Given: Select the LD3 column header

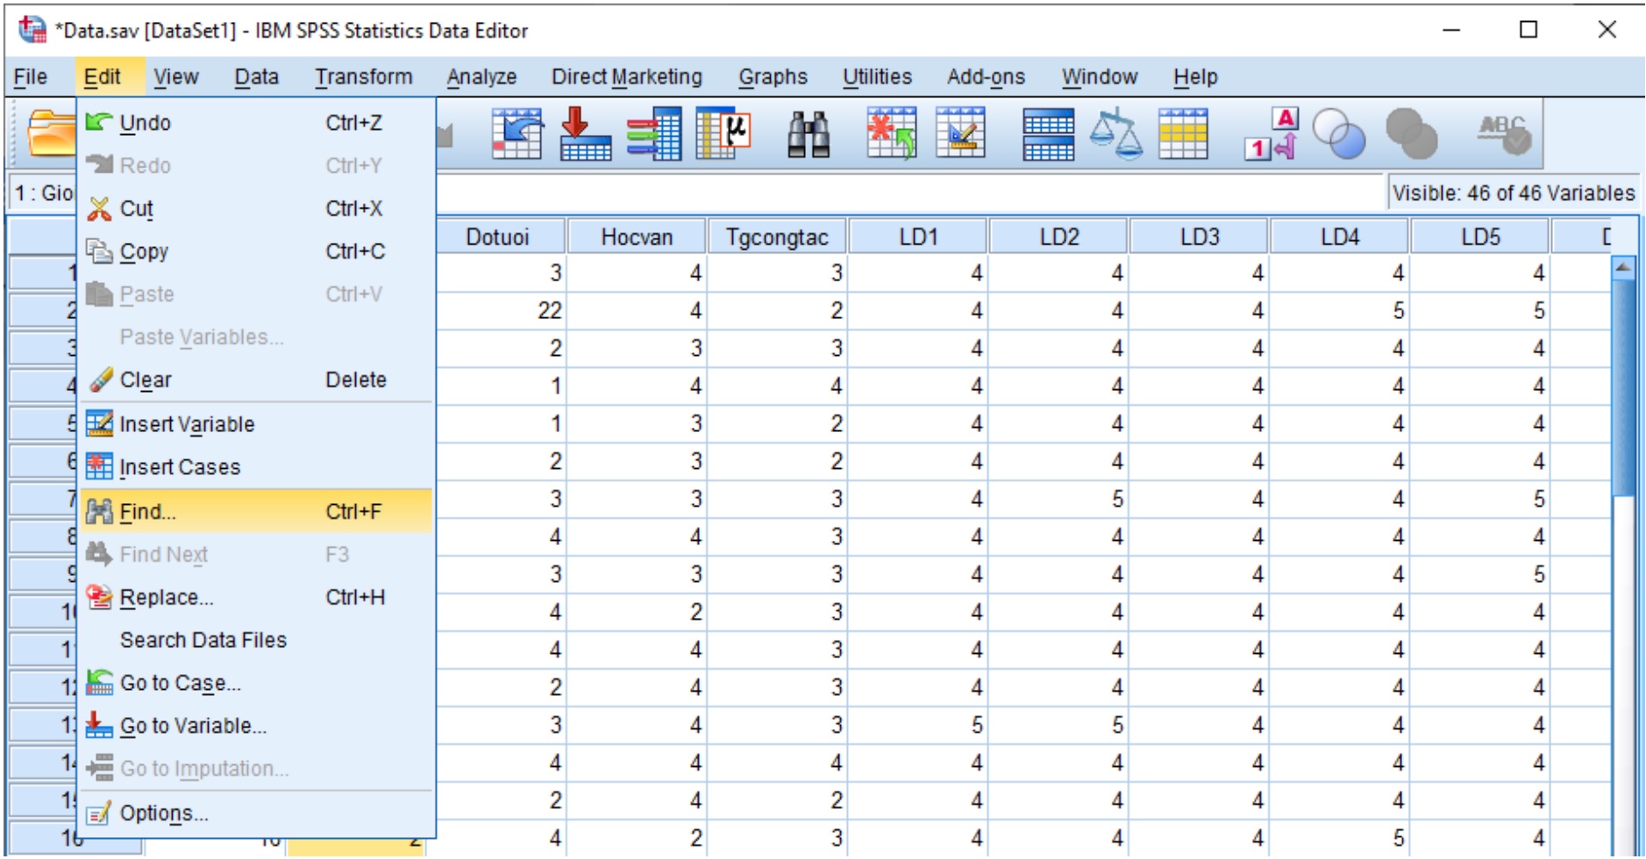Looking at the screenshot, I should coord(1199,238).
